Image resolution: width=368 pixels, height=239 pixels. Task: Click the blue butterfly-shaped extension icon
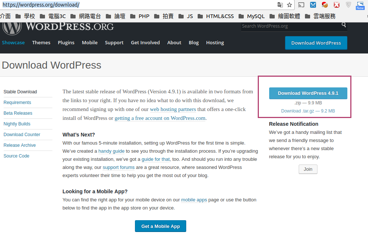(313, 5)
